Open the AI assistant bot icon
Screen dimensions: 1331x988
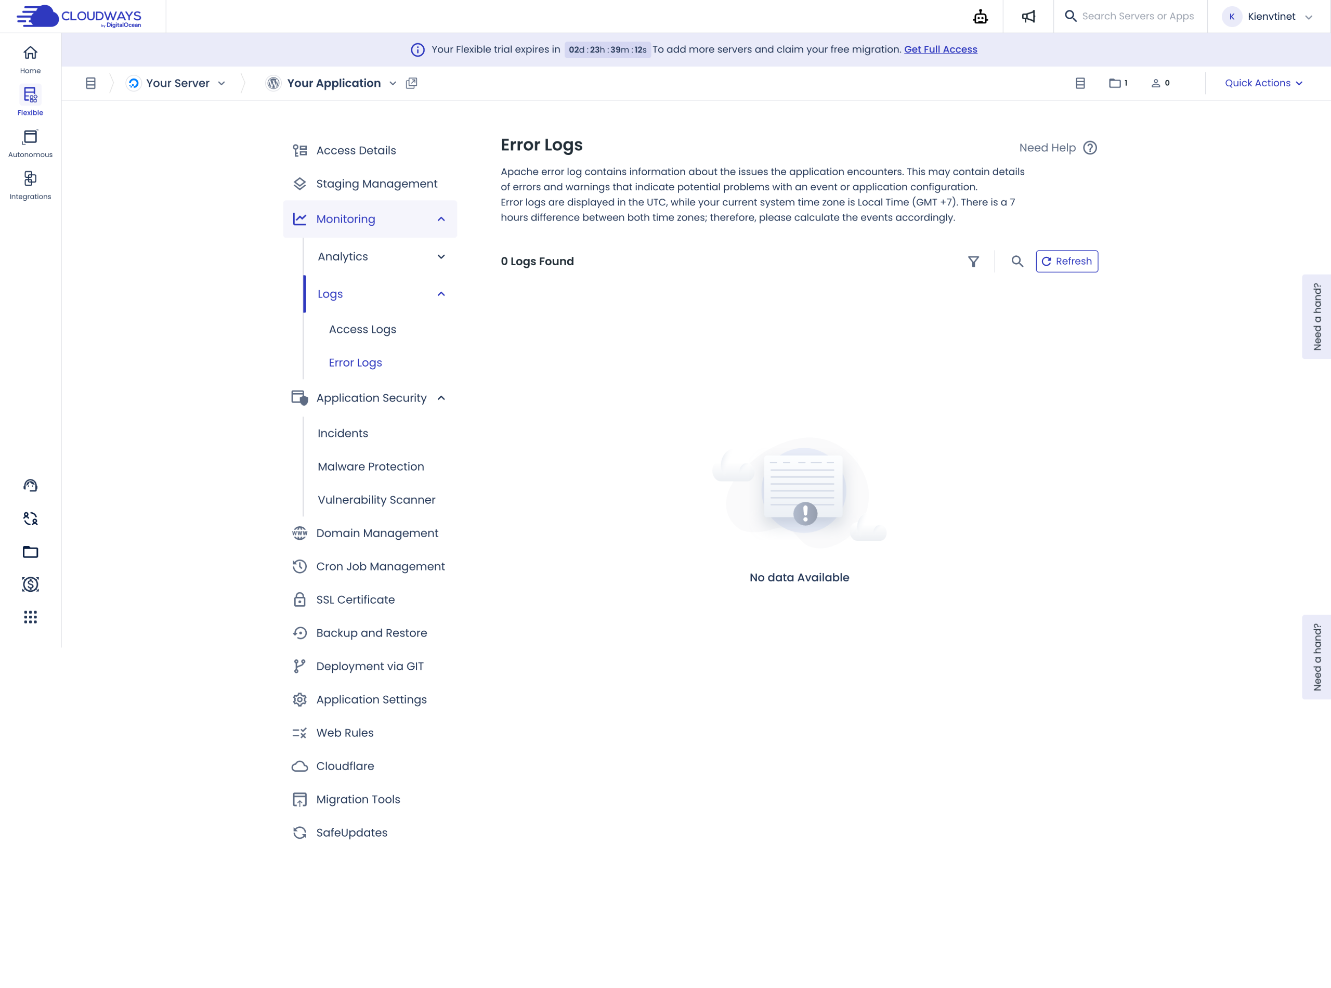tap(980, 17)
